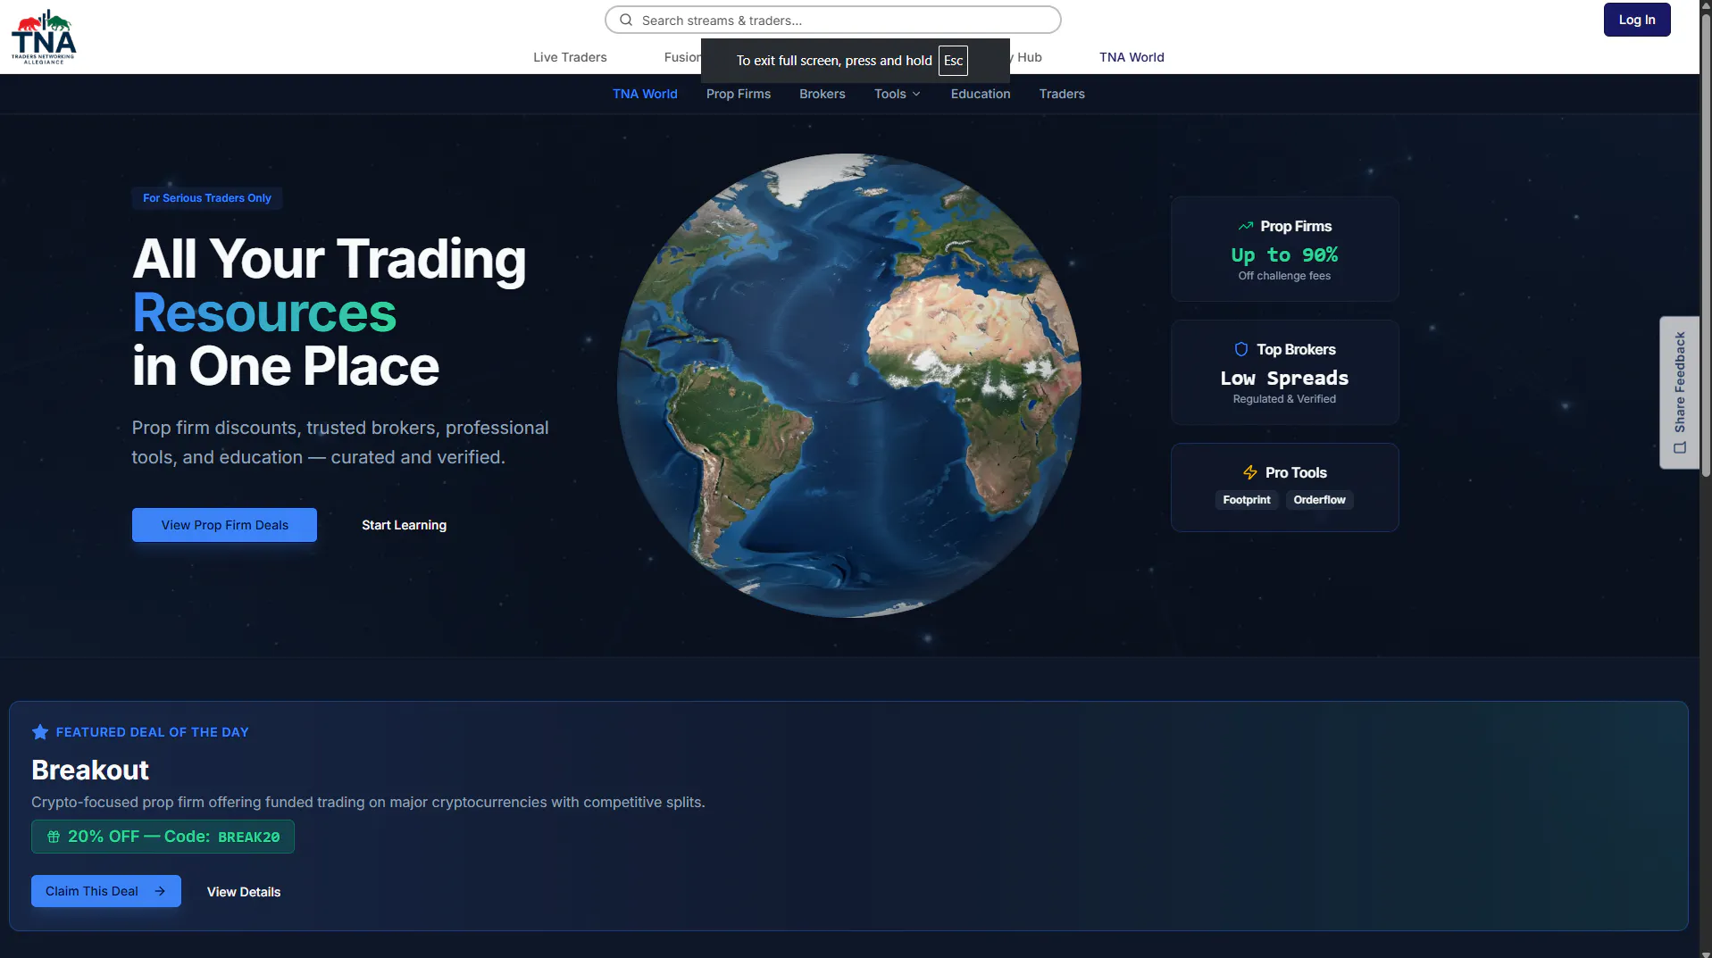The image size is (1712, 958).
Task: Open the Brokers section
Action: 823,94
